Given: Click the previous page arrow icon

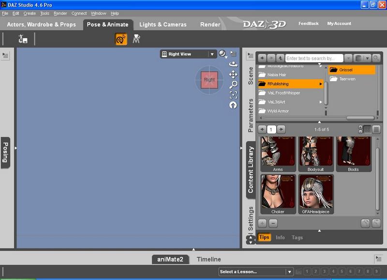Looking at the screenshot, I should click(x=262, y=129).
